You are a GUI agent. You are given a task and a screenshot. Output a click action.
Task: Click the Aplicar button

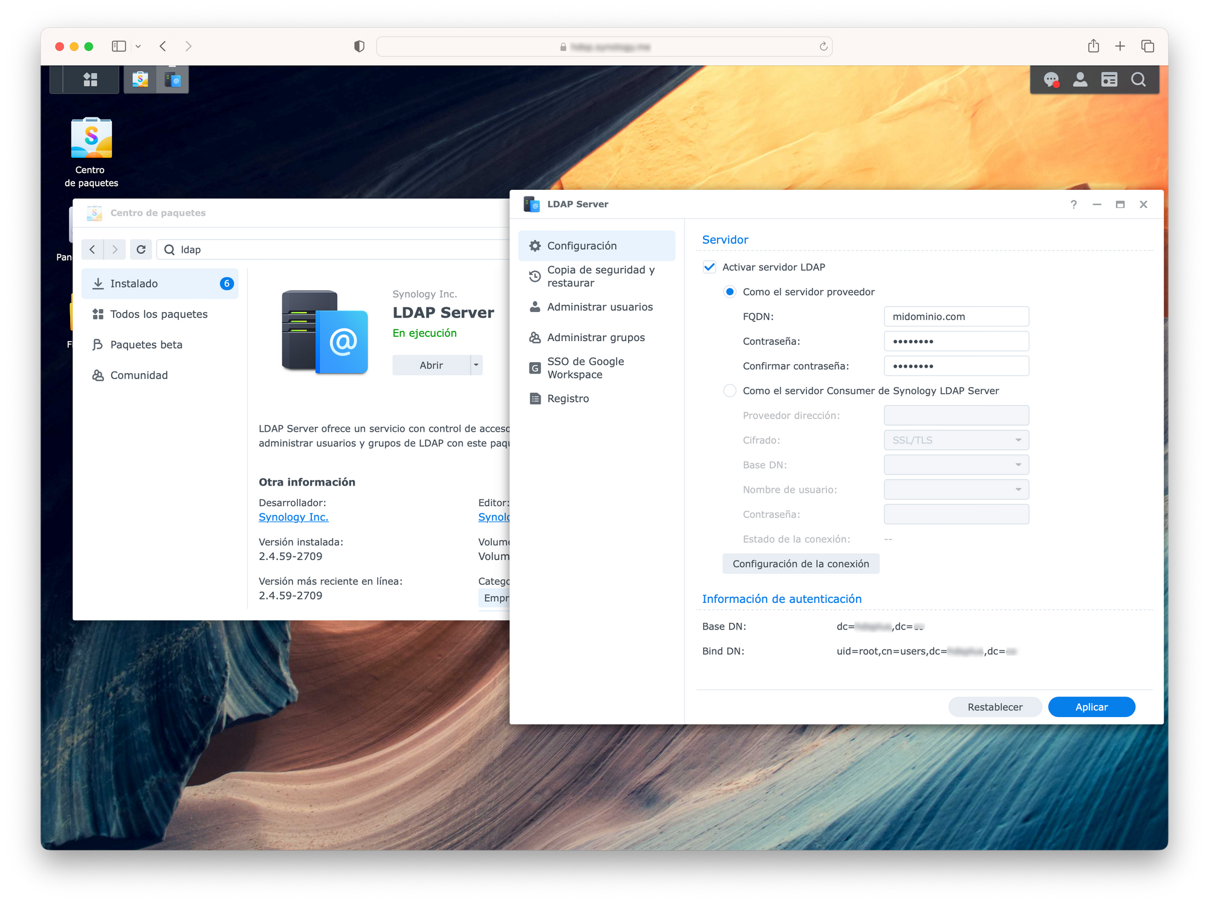click(x=1091, y=707)
